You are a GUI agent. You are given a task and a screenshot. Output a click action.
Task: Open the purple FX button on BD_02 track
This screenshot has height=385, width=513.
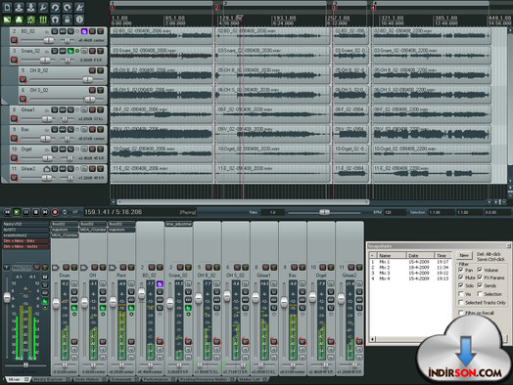84,31
